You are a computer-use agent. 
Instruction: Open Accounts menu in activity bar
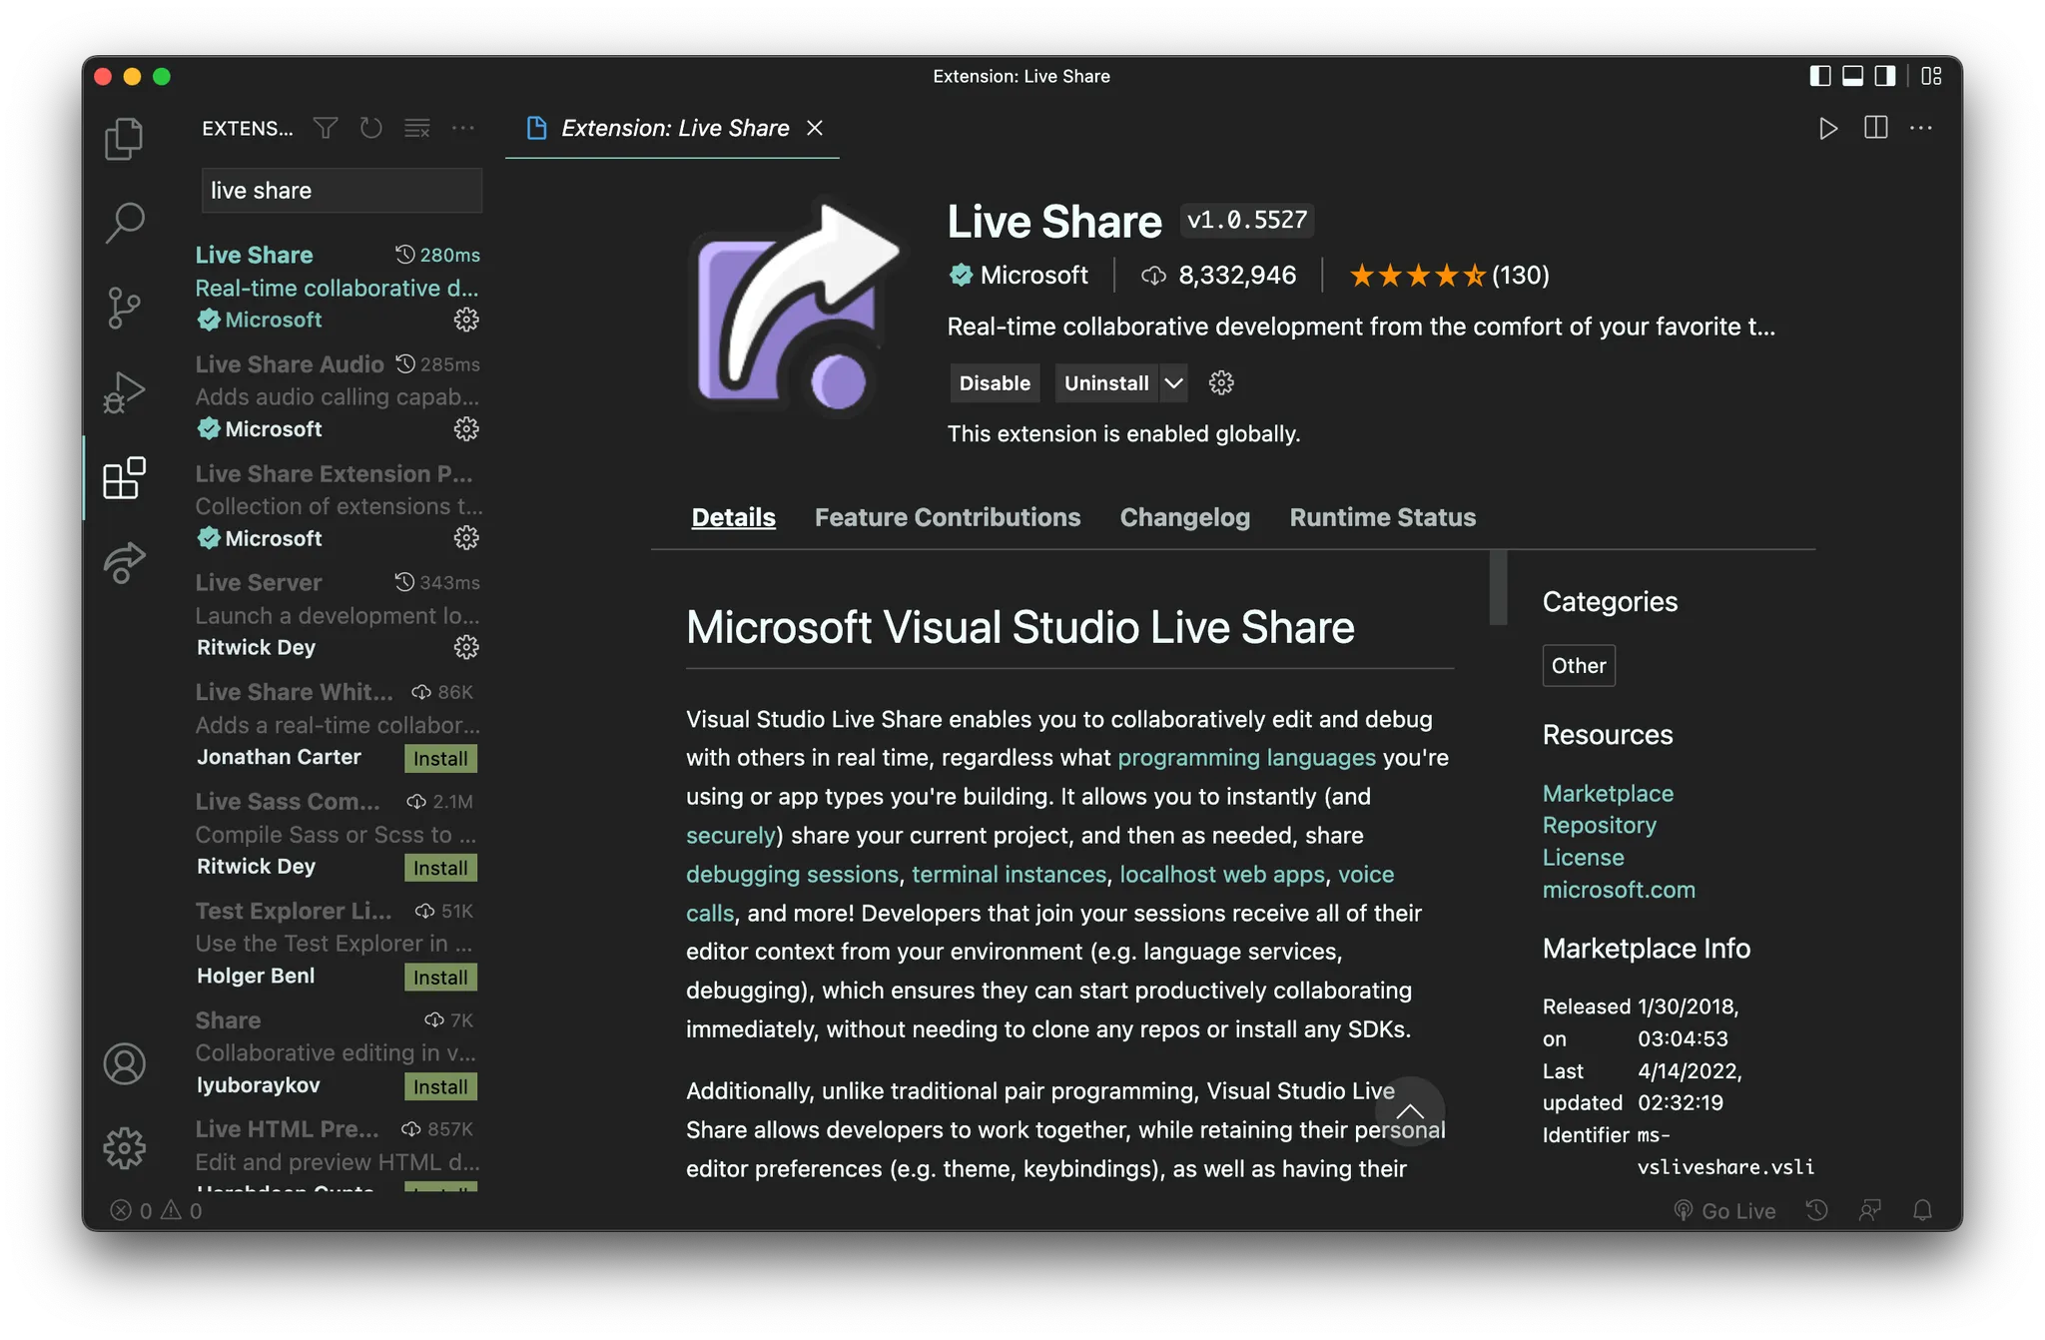124,1063
